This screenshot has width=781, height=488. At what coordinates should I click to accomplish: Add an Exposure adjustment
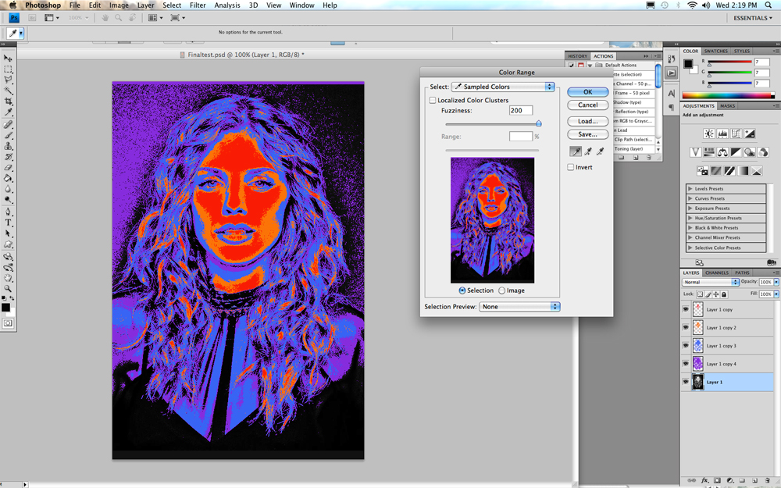coord(749,134)
